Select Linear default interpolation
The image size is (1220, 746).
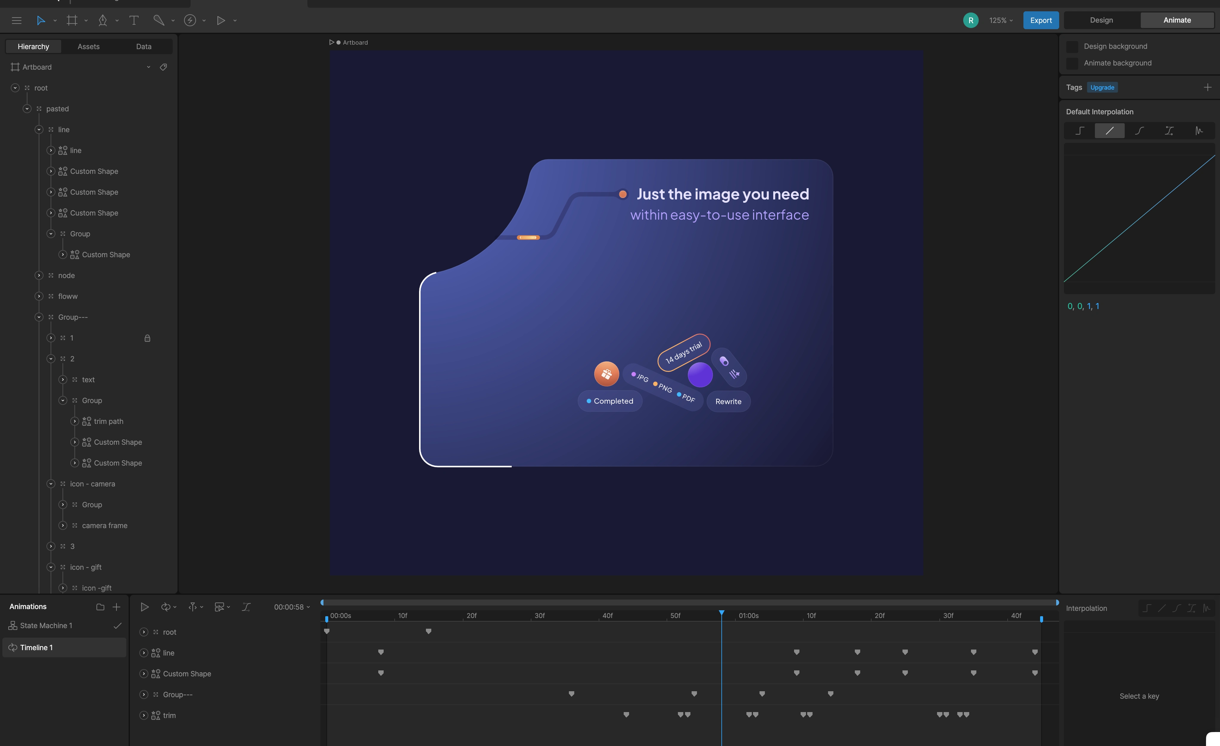[x=1109, y=131]
